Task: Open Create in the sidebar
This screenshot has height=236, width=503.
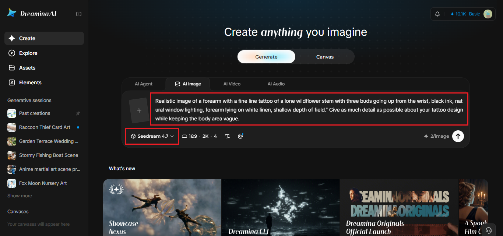Action: [44, 38]
